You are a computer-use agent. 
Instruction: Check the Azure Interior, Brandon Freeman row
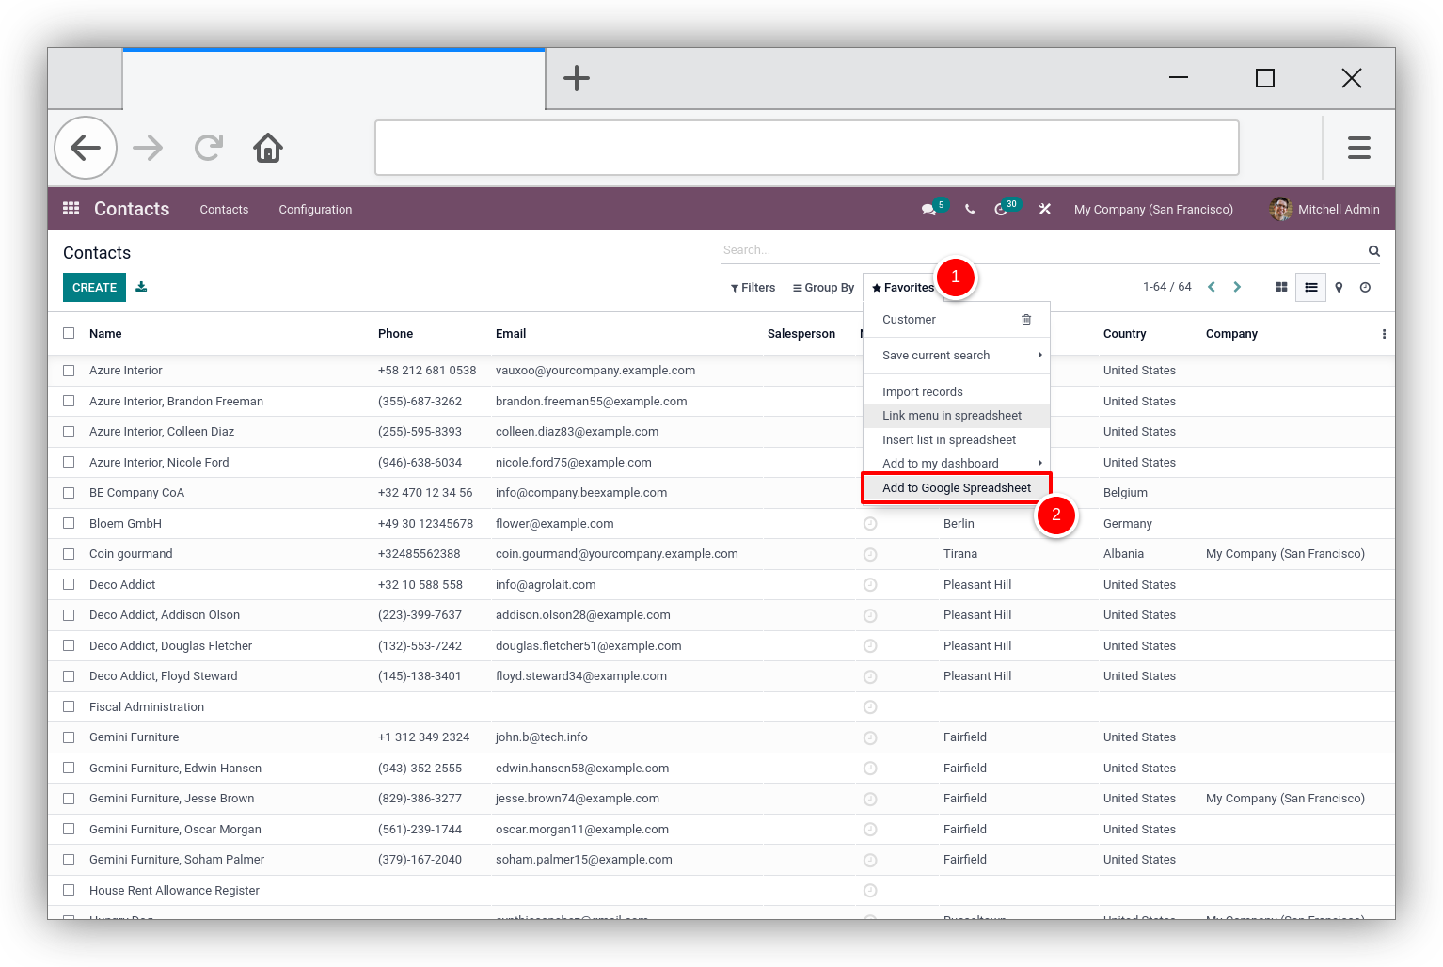(69, 401)
